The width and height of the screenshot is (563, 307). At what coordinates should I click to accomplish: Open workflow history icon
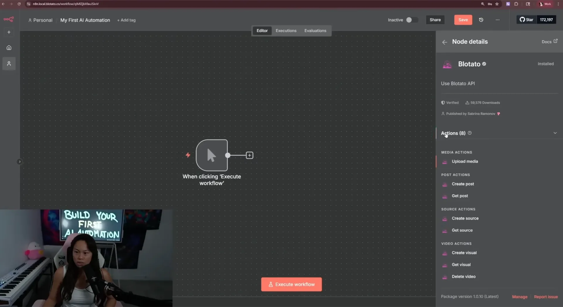coord(481,20)
